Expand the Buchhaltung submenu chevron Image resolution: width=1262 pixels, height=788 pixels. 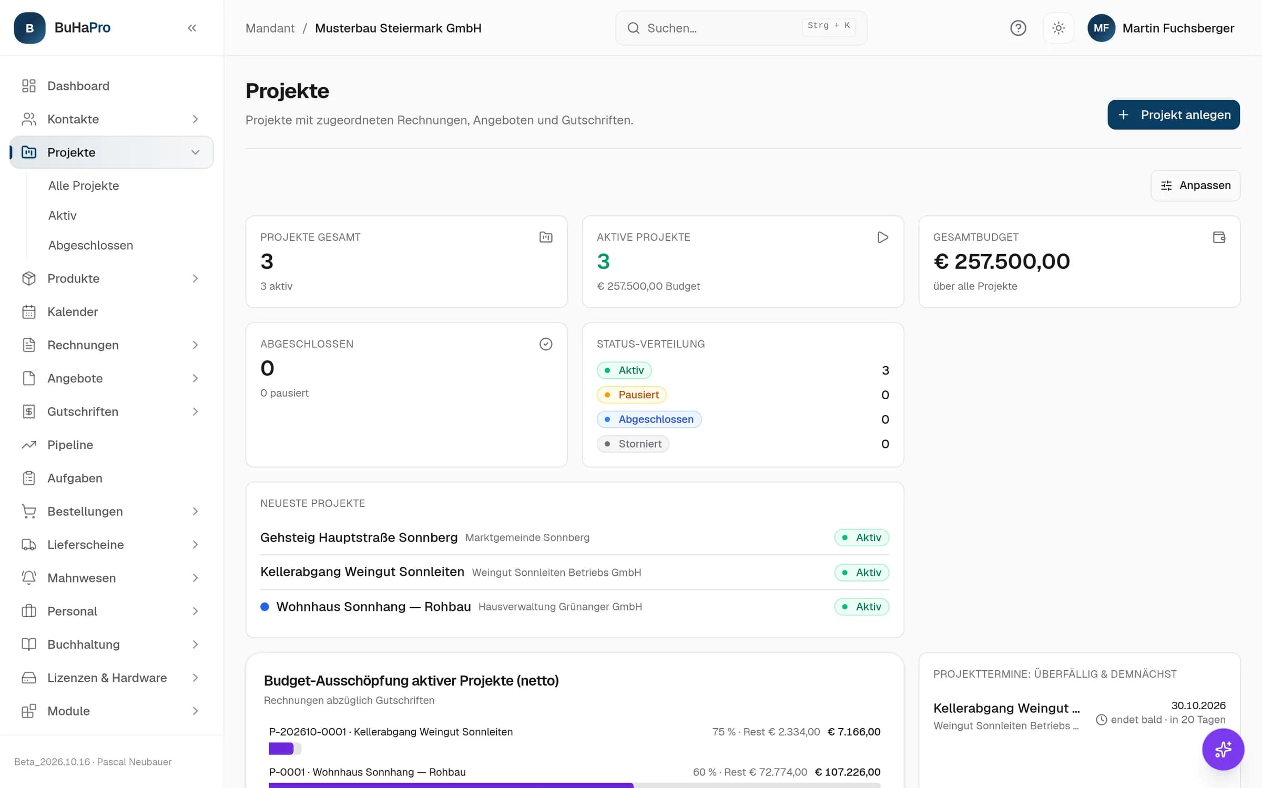tap(195, 645)
